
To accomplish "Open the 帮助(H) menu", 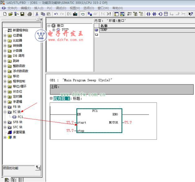I will click(118, 8).
